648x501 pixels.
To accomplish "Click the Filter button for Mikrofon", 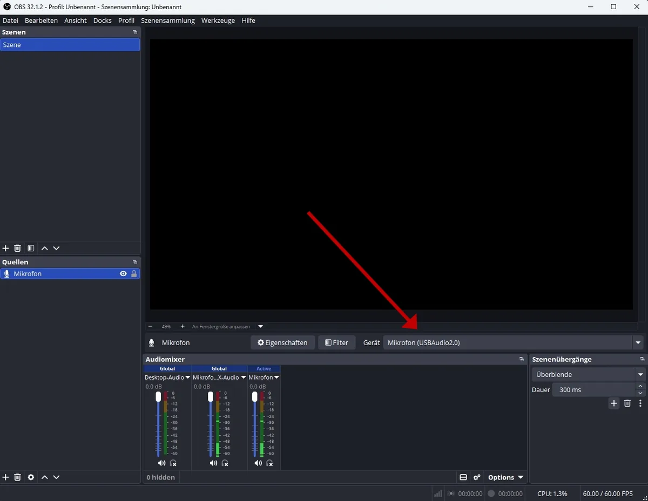I will coord(337,342).
